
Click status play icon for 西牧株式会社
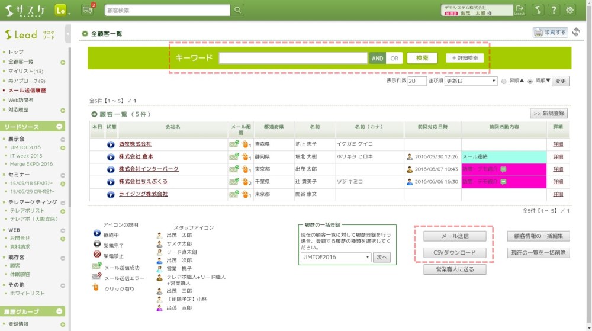point(110,144)
